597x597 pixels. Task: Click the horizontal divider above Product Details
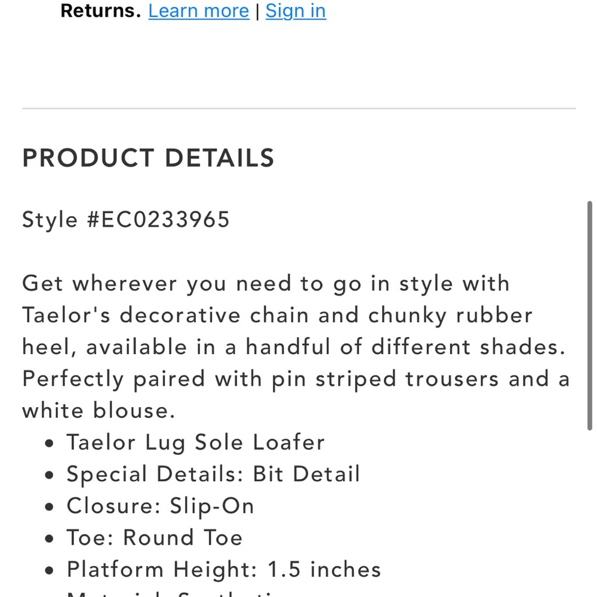[299, 109]
